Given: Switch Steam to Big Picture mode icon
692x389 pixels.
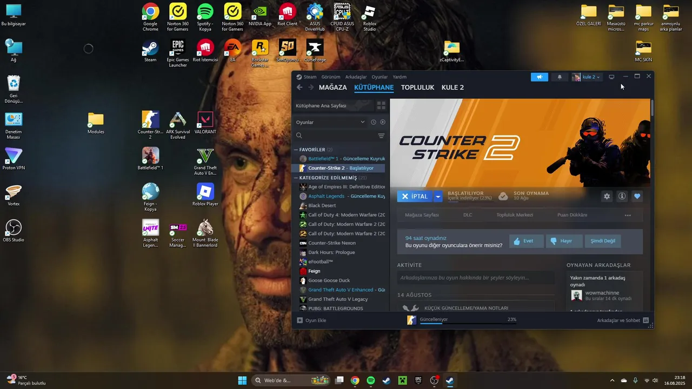Looking at the screenshot, I should [611, 77].
